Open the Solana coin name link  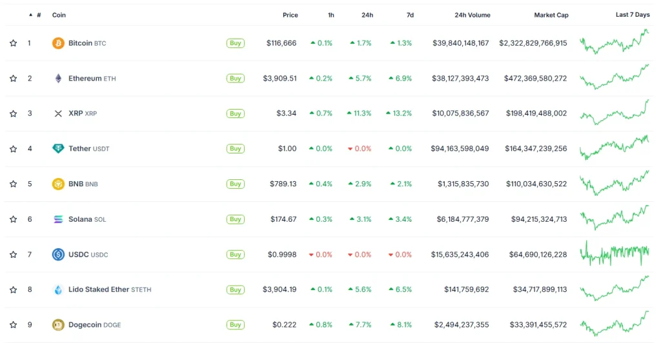[x=80, y=219]
